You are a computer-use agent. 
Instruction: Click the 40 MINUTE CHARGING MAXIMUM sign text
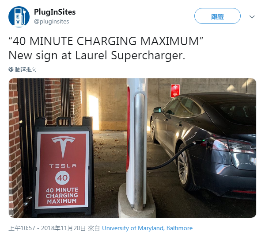coord(62,195)
